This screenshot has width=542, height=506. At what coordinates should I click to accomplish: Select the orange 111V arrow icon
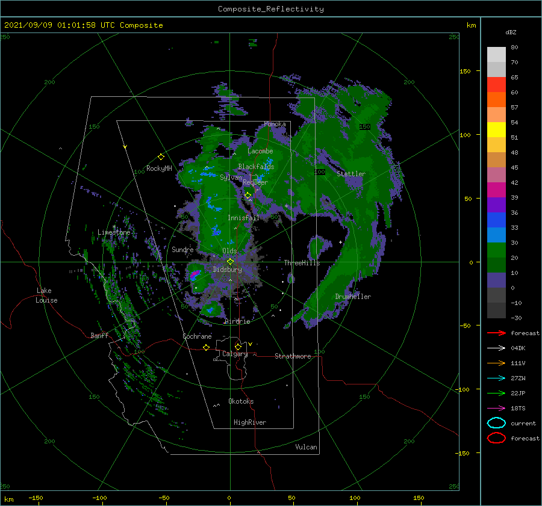coord(496,363)
